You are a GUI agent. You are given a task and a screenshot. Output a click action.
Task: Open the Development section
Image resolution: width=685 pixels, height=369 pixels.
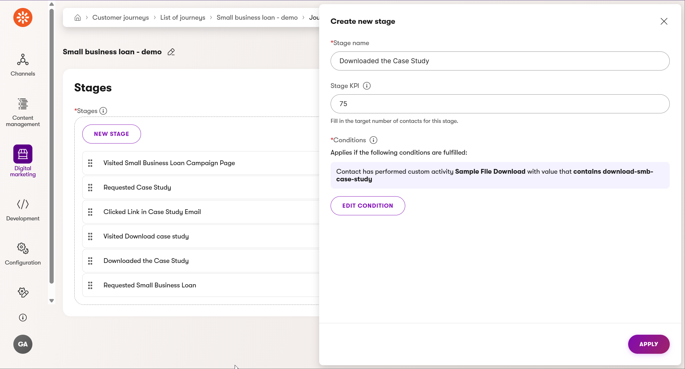point(23,210)
